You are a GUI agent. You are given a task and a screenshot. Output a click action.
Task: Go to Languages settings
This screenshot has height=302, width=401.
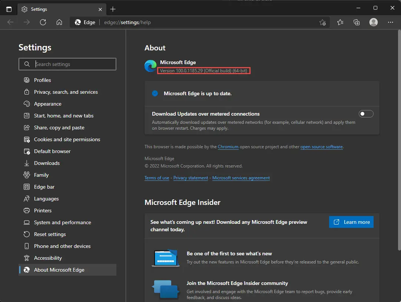click(67, 199)
